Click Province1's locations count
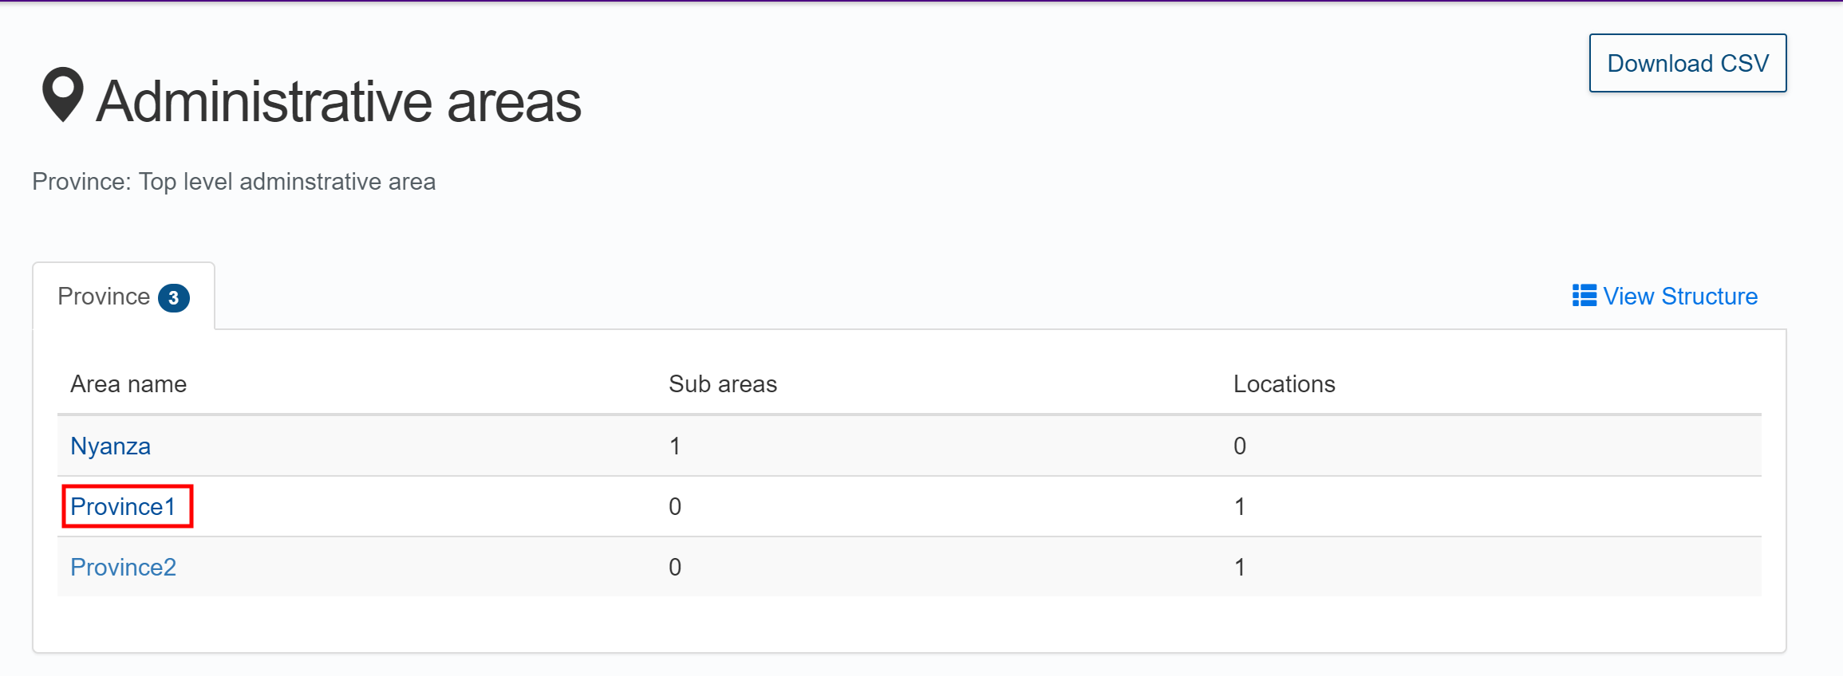 click(1239, 507)
